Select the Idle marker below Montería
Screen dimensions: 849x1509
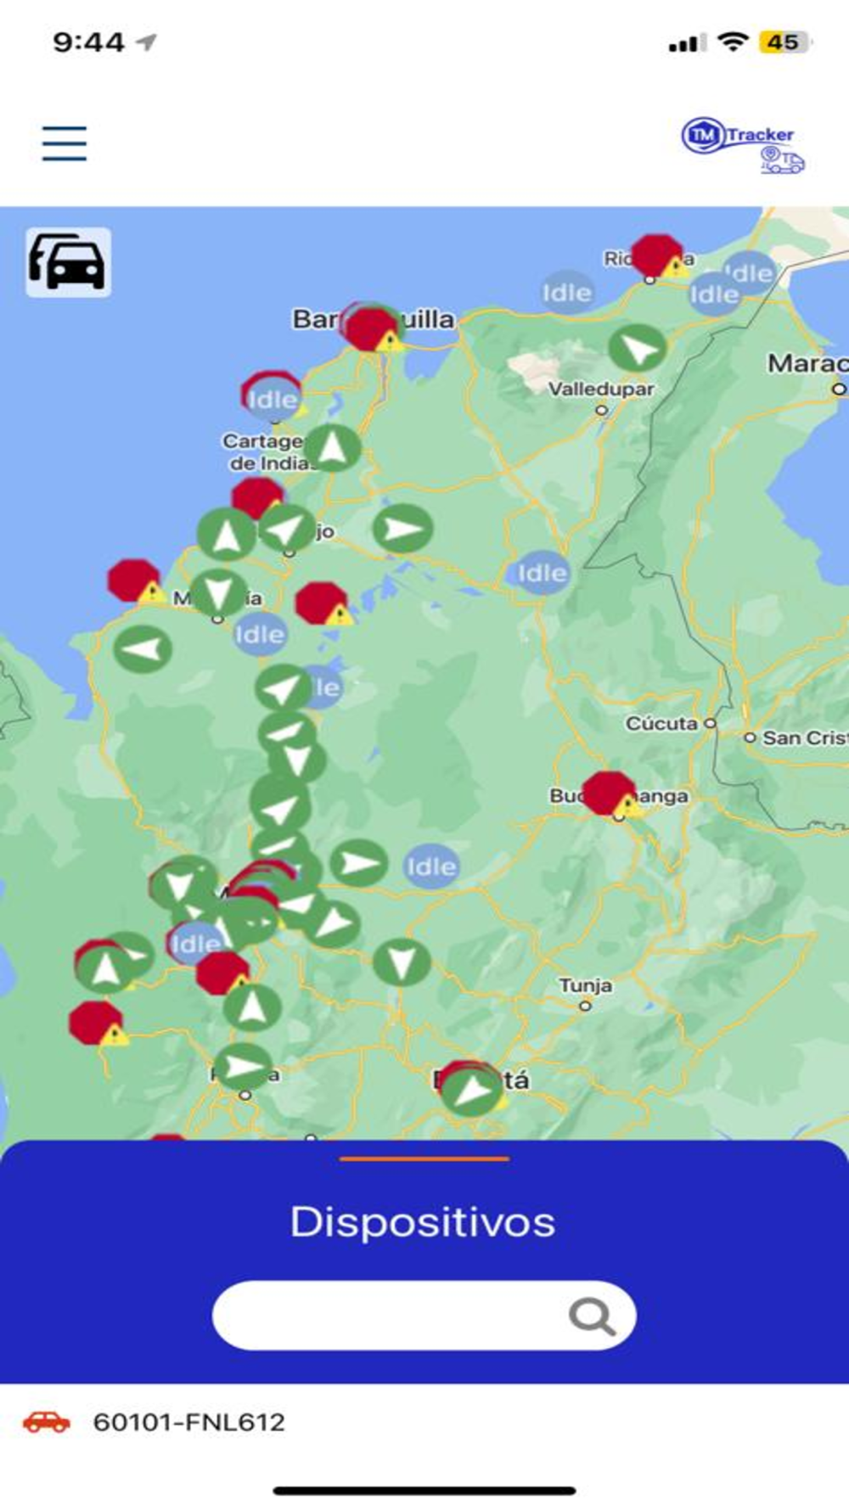[x=260, y=634]
